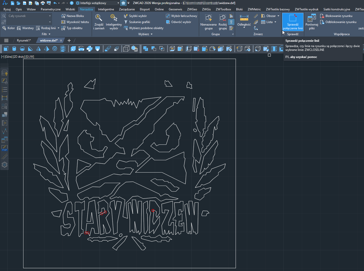Viewport: 364px width, 271px height.
Task: Open the Porównaj pliki tool
Action: pos(312,22)
